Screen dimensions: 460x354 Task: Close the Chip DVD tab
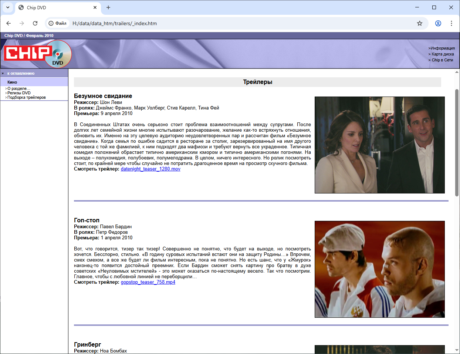pyautogui.click(x=95, y=7)
